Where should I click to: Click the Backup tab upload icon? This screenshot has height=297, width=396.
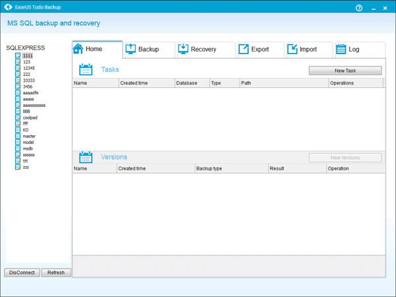click(131, 49)
